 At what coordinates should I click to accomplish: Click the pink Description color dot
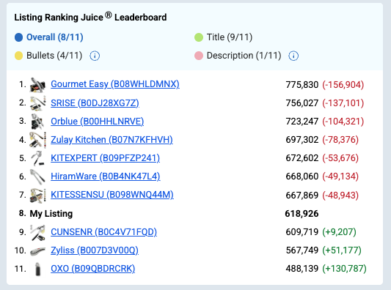[199, 56]
